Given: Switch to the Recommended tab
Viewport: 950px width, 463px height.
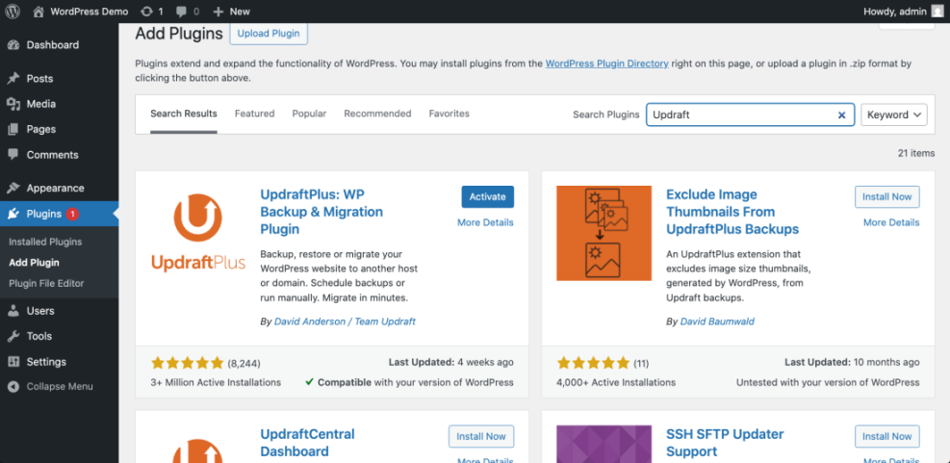Looking at the screenshot, I should (x=377, y=114).
